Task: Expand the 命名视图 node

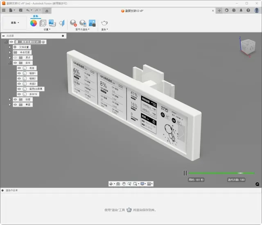Action: [10, 52]
